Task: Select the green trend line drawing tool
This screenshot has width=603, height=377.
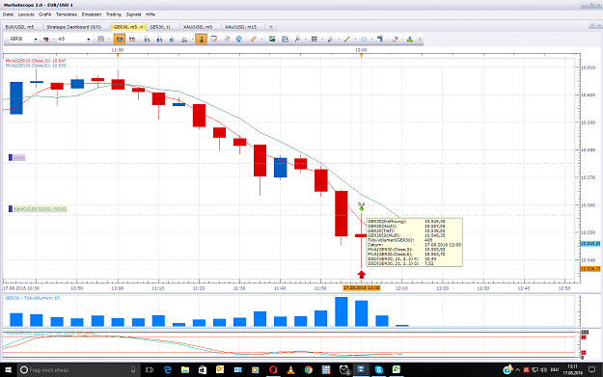Action: point(347,40)
